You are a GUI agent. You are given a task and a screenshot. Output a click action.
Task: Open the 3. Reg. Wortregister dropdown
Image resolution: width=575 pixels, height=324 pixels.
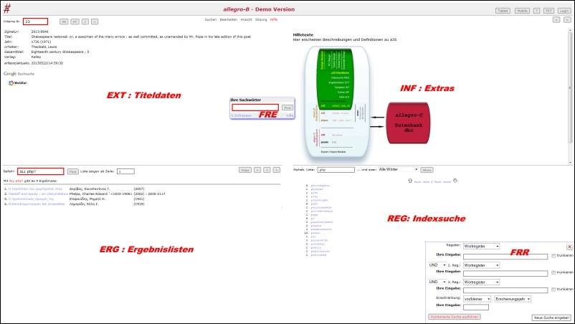(x=481, y=282)
